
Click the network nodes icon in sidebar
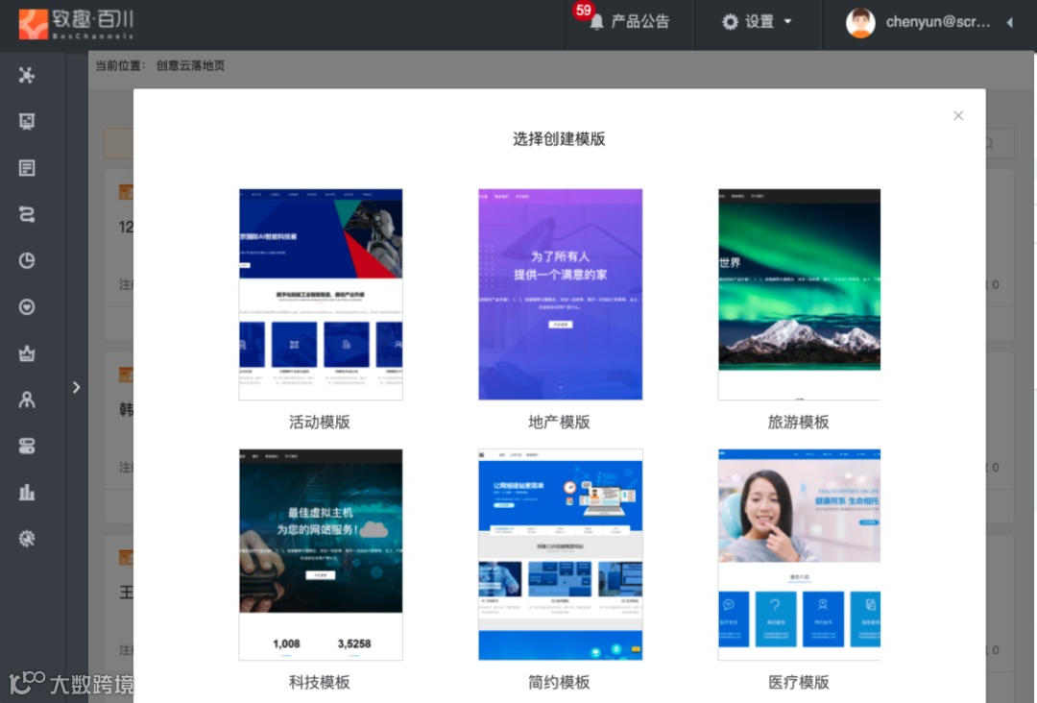coord(27,75)
